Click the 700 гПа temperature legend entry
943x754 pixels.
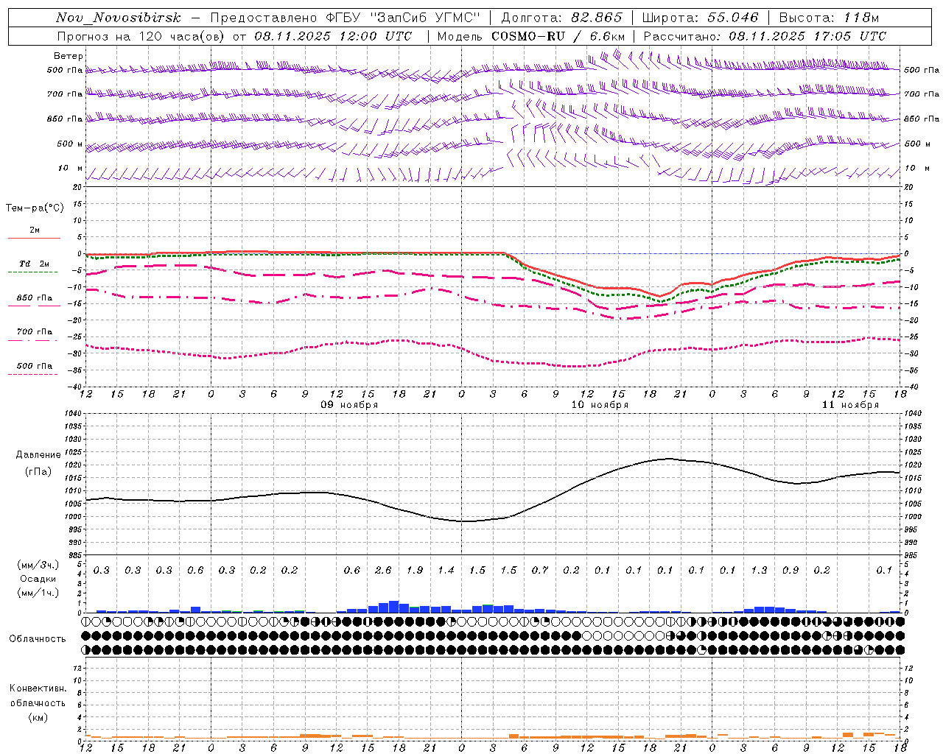[x=35, y=331]
